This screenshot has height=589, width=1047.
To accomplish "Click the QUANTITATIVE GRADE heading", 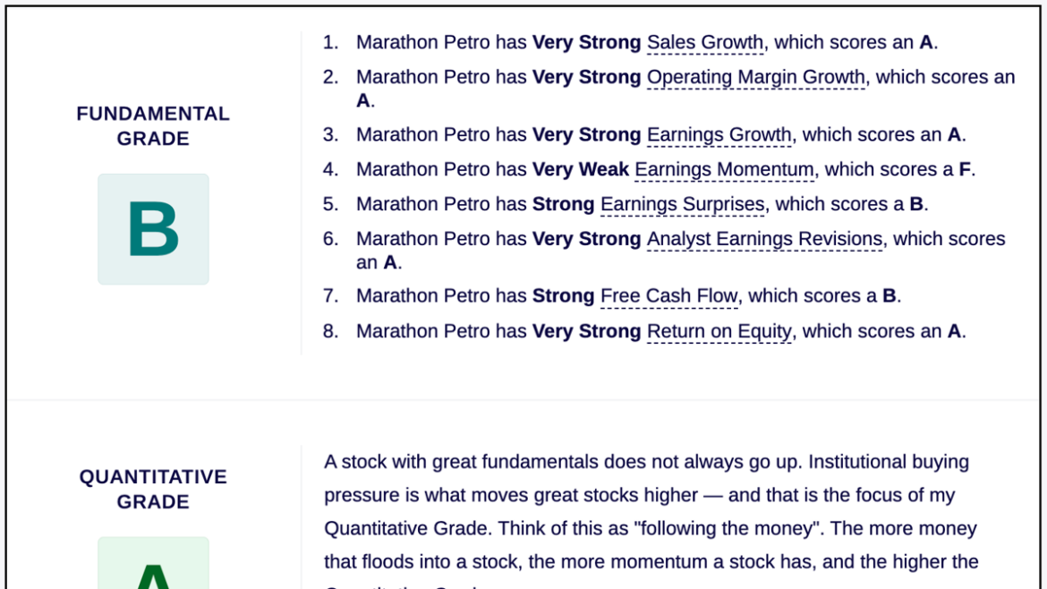I will click(153, 489).
